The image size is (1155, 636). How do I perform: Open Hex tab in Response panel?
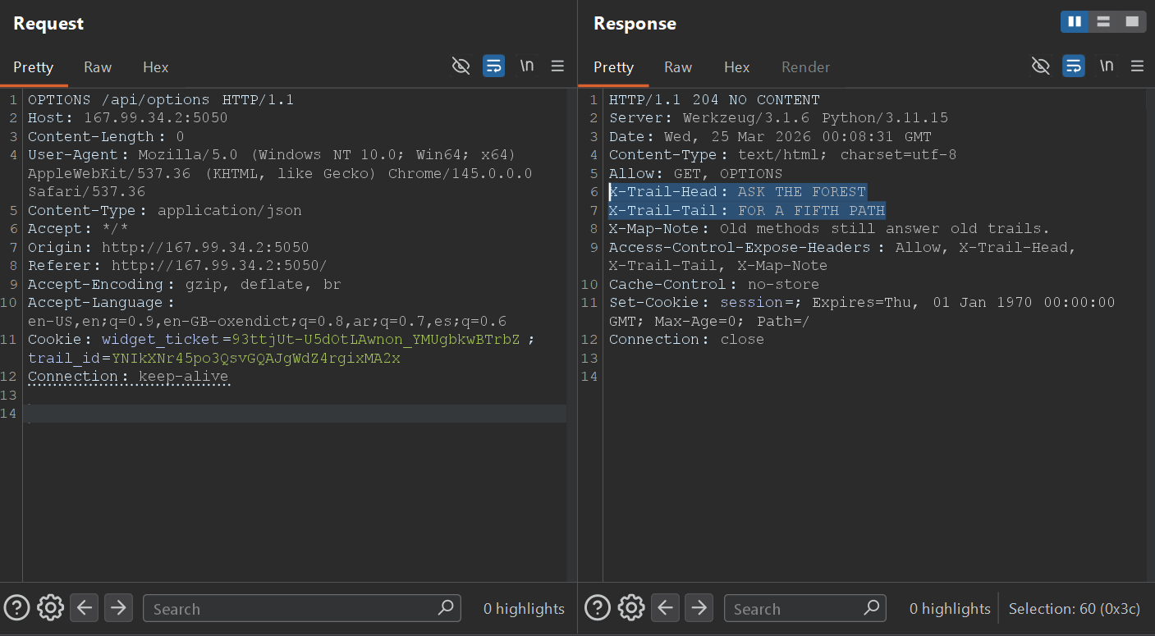736,67
